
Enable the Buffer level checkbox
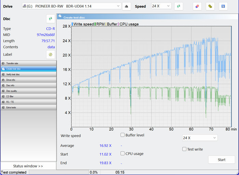123,135
